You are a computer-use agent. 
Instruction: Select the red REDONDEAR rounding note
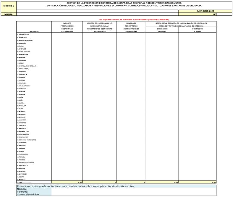[134, 19]
